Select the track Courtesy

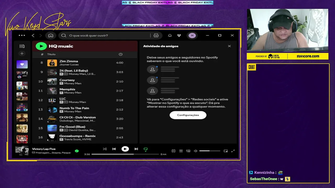(85, 81)
